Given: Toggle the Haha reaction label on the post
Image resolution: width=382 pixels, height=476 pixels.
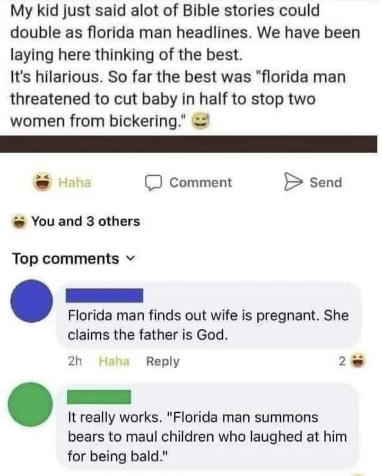Looking at the screenshot, I should (x=74, y=182).
